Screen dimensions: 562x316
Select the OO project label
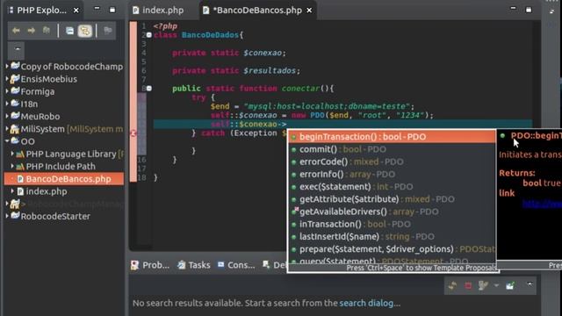tap(27, 141)
